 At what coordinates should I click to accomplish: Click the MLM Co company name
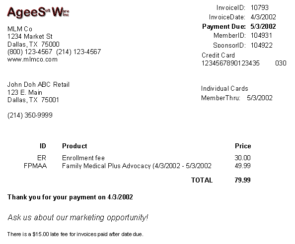coord(20,29)
